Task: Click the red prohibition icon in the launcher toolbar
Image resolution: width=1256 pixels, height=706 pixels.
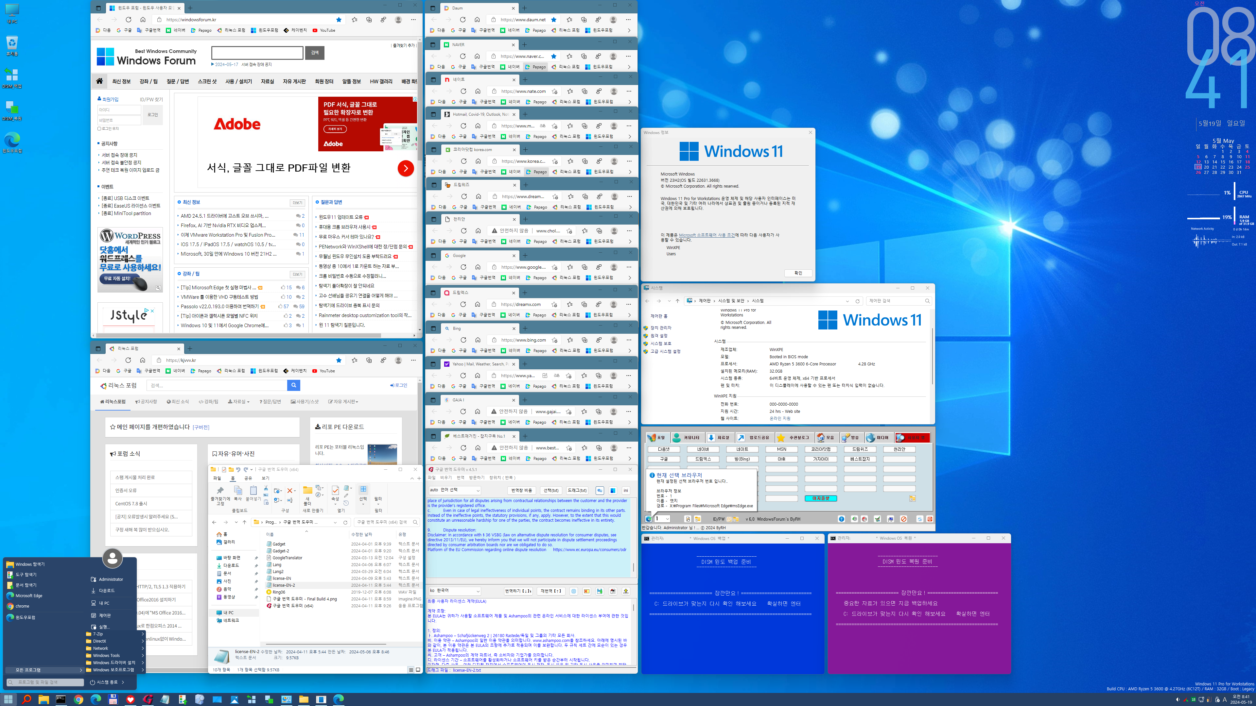Action: [903, 519]
